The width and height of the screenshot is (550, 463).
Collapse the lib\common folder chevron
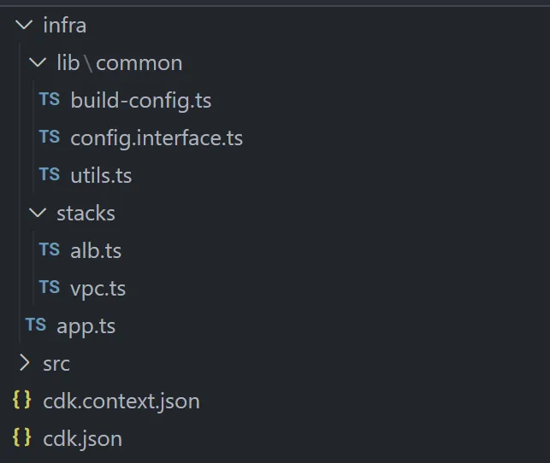coord(37,62)
